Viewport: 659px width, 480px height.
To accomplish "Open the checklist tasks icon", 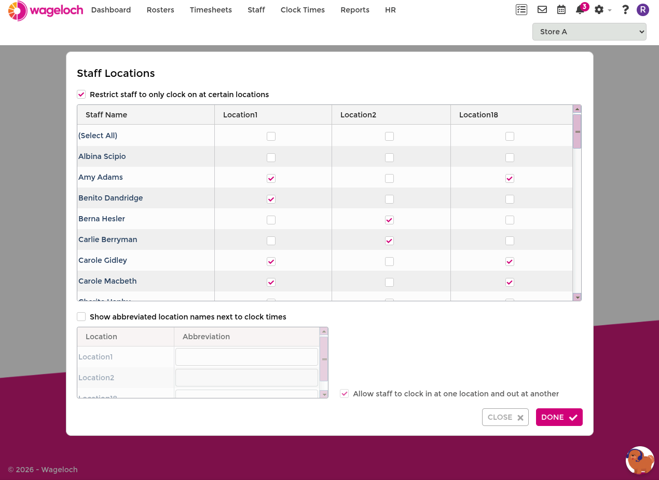I will point(521,9).
